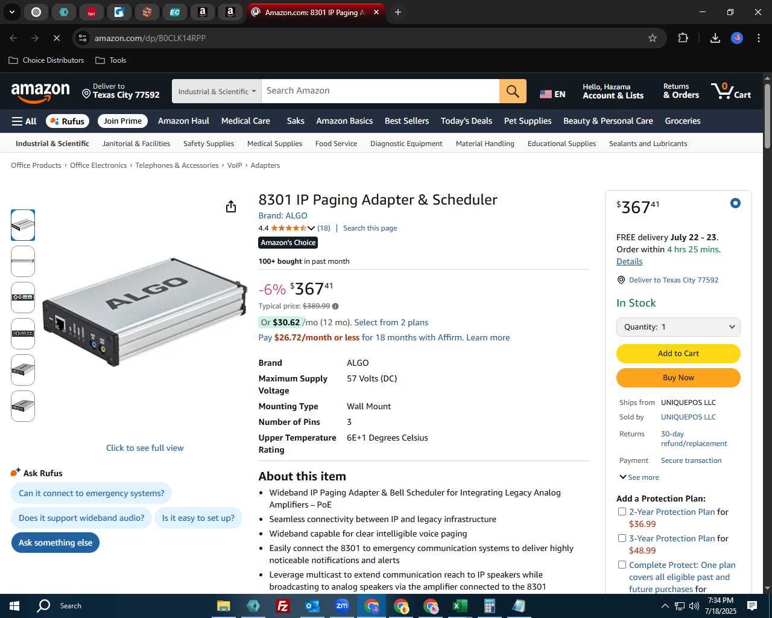Select the second product thumbnail image
Screen dimensions: 772x618
(x=23, y=261)
